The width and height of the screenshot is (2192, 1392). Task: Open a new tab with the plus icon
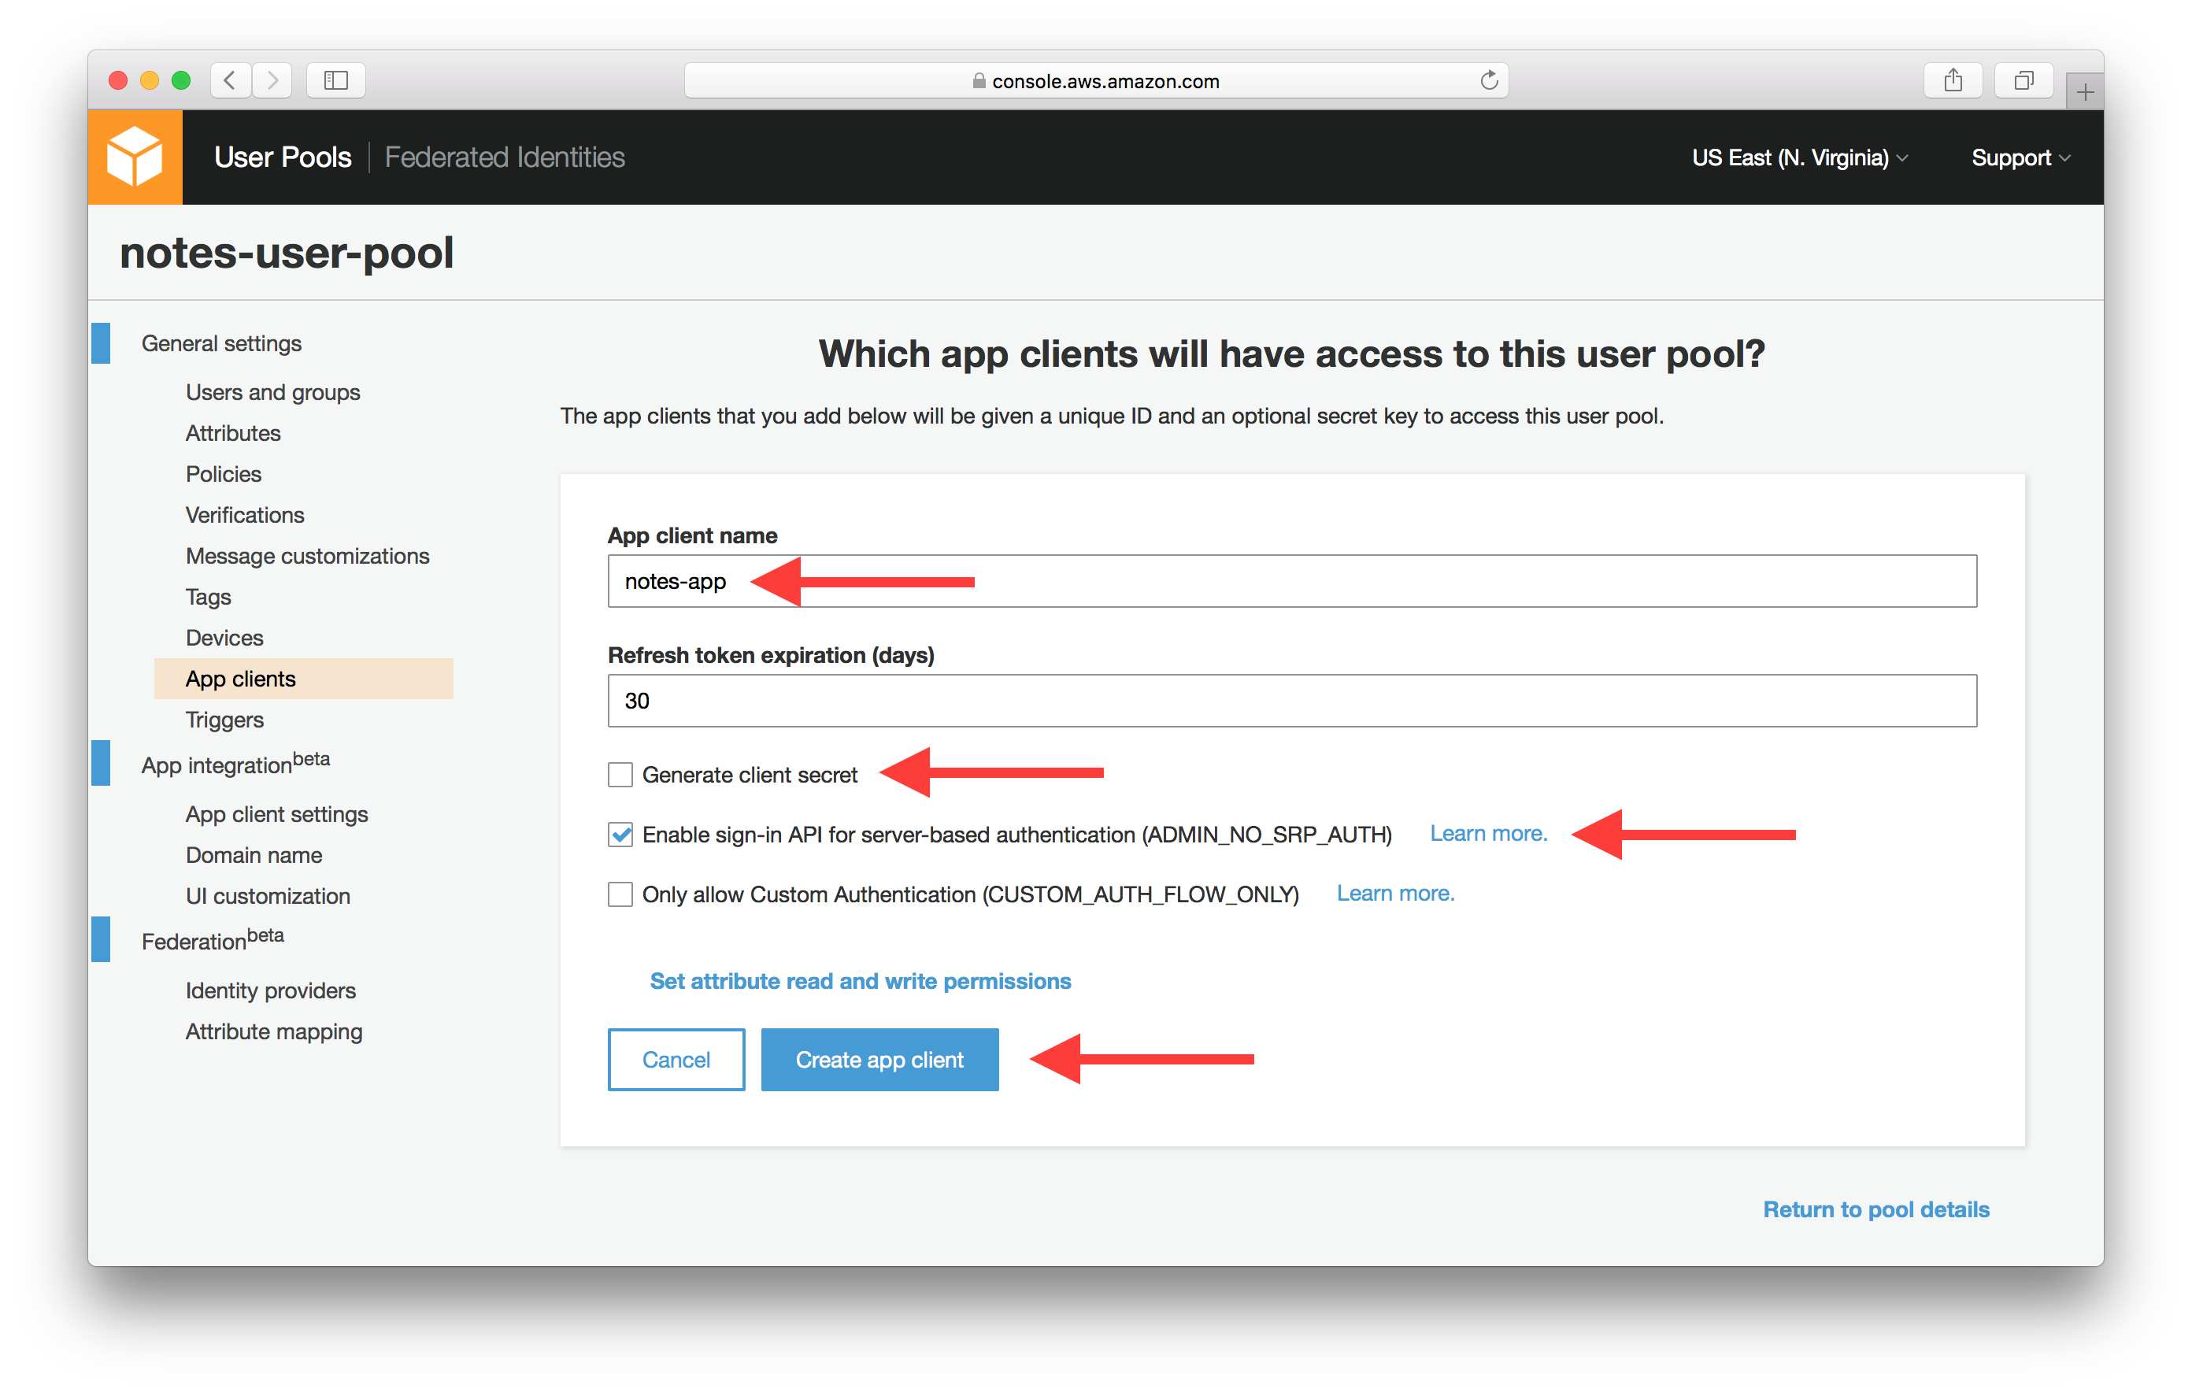click(2085, 92)
